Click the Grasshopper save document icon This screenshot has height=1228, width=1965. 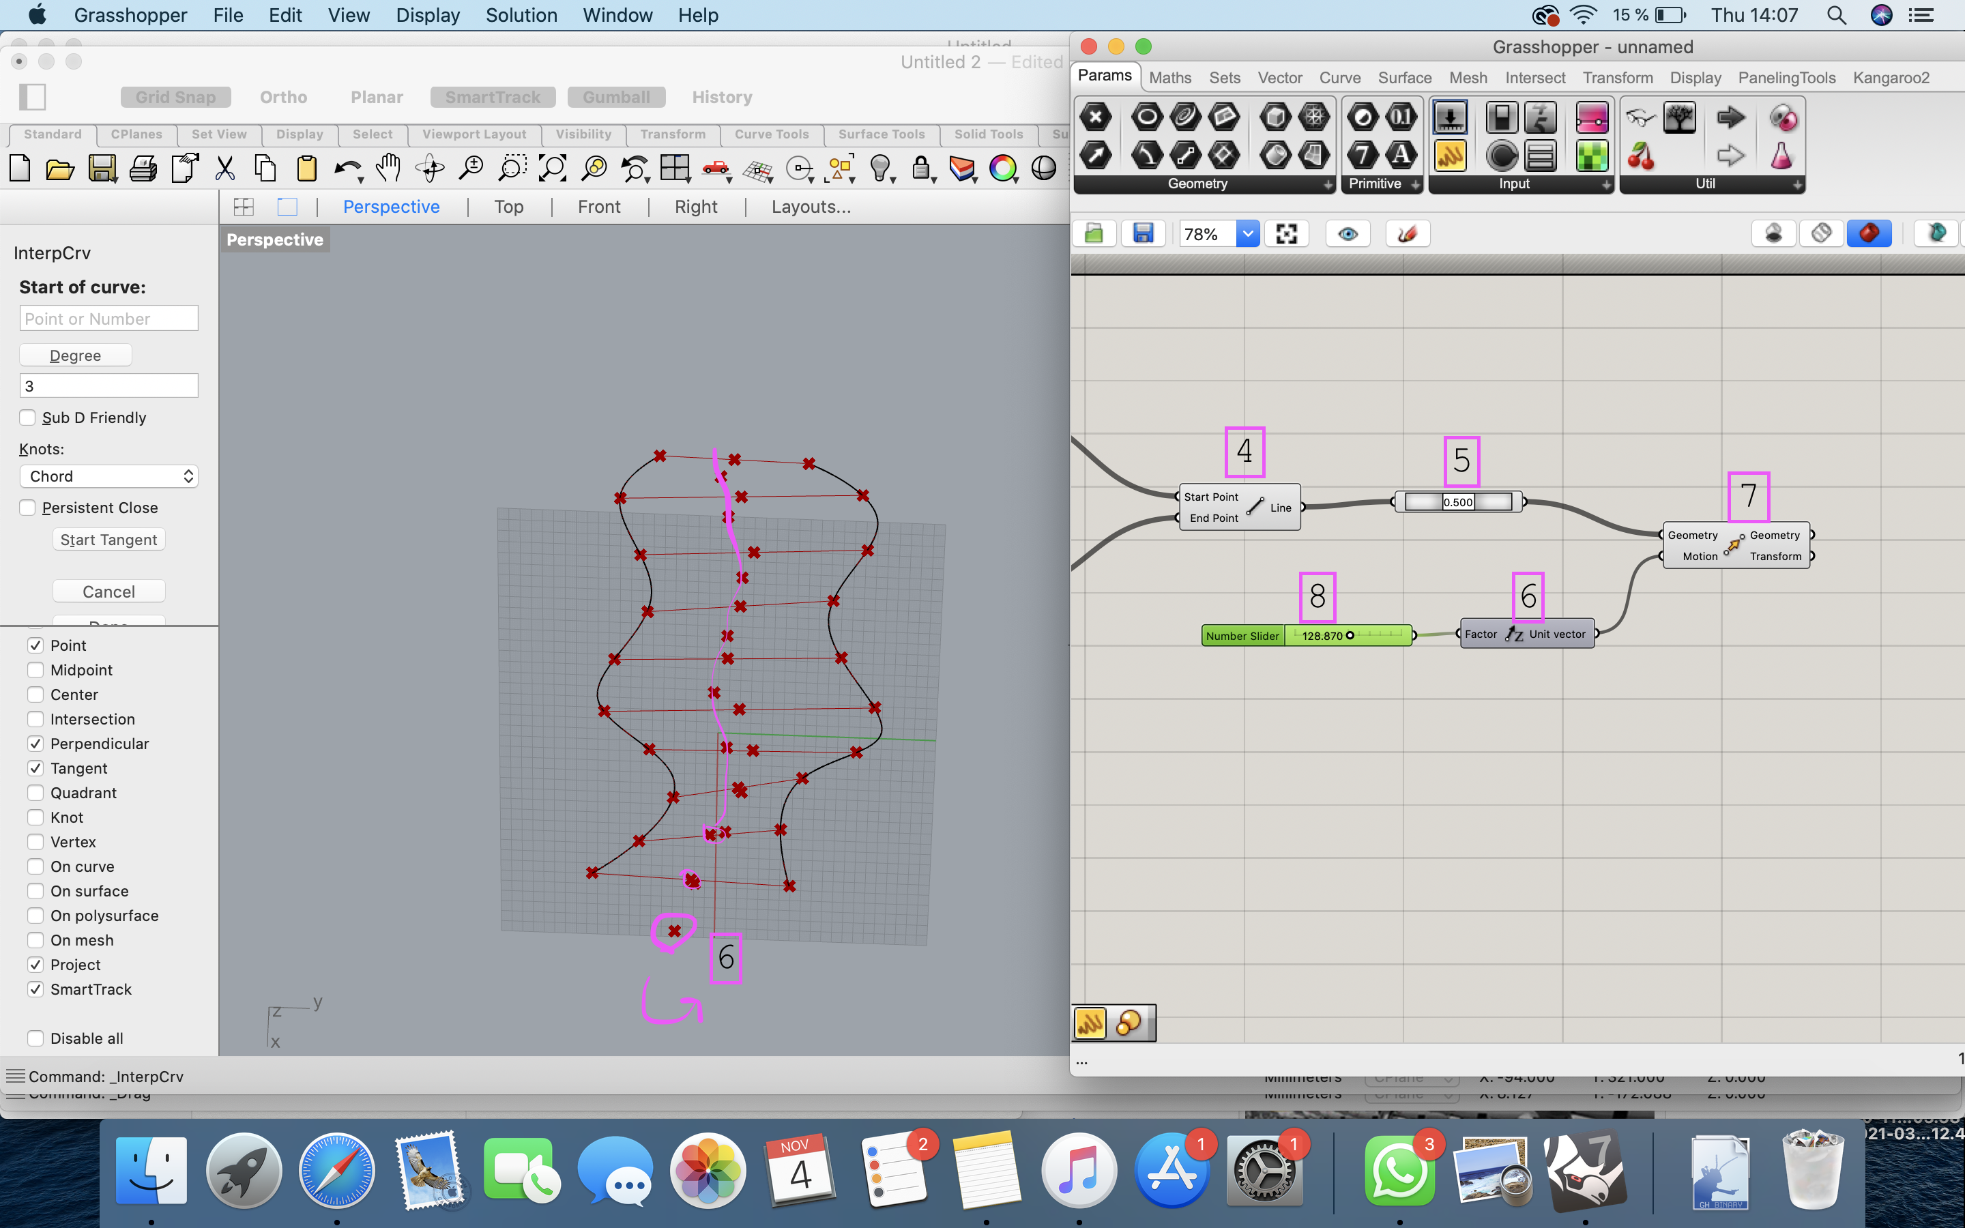(x=1144, y=234)
